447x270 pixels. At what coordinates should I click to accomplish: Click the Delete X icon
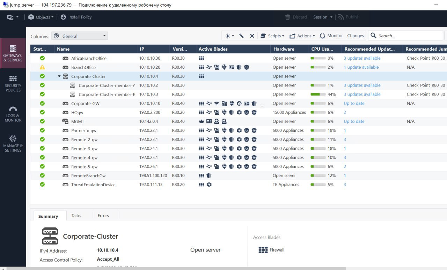pos(252,36)
